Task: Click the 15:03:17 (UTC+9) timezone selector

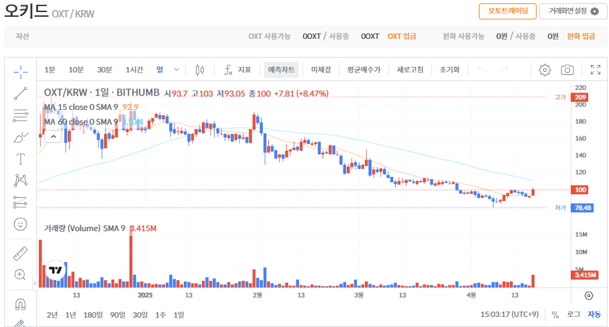Action: point(510,314)
